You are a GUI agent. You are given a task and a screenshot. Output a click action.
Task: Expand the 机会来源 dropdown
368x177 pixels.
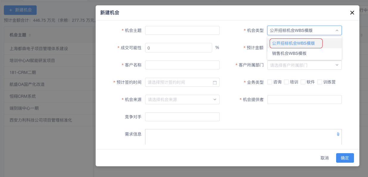pyautogui.click(x=182, y=100)
